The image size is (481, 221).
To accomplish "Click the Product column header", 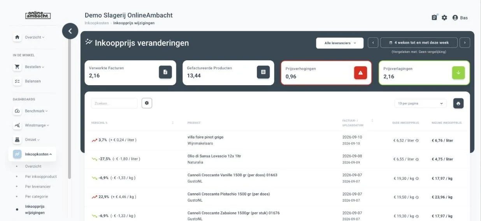I will click(194, 123).
